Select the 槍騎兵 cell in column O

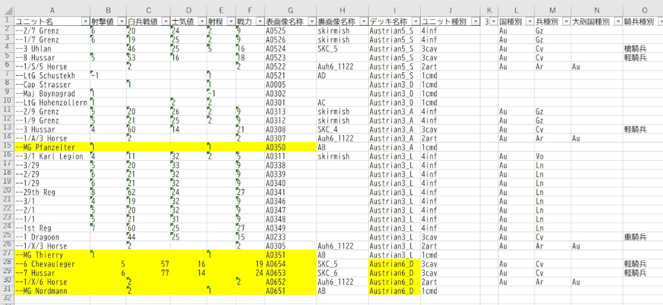(635, 49)
